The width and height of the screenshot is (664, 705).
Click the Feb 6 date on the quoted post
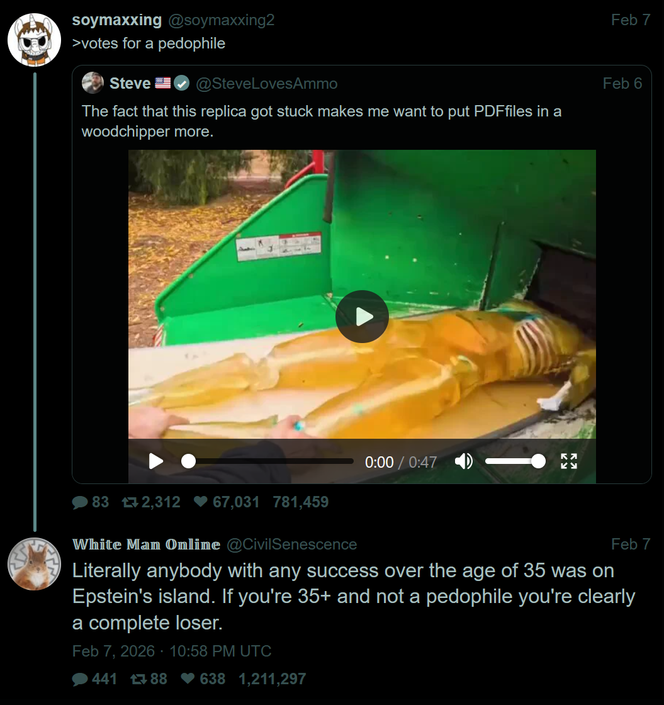click(x=622, y=83)
